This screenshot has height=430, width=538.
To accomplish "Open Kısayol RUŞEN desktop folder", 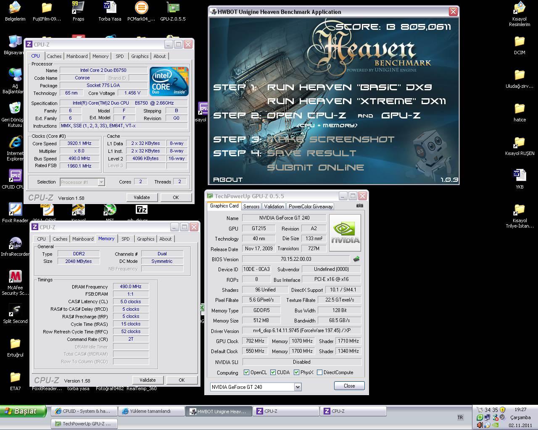I will coord(520,146).
